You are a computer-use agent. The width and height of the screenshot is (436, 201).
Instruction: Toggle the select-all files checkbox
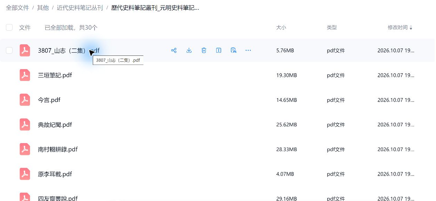tap(9, 28)
